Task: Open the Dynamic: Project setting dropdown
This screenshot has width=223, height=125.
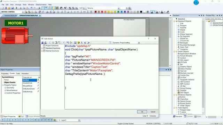Action: pyautogui.click(x=139, y=42)
